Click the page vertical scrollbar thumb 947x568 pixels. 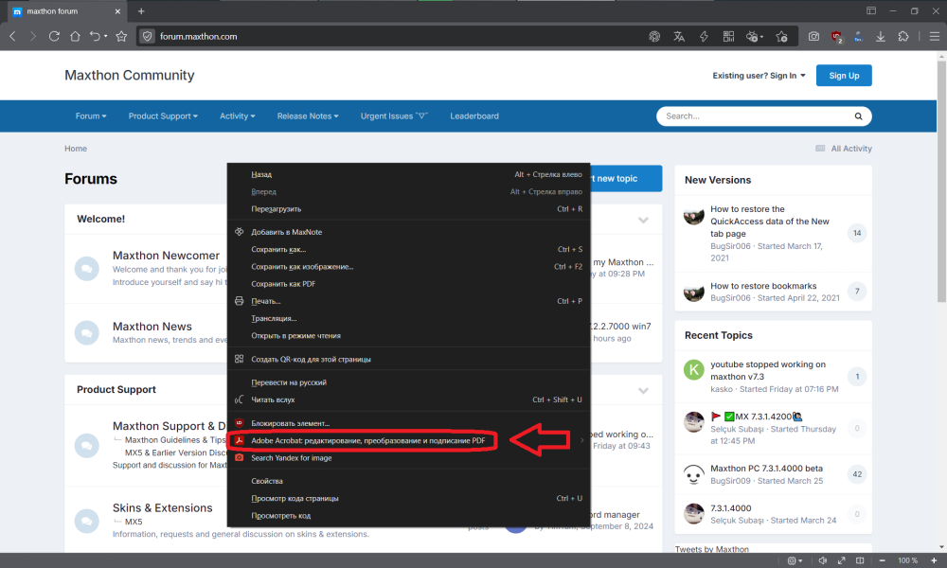click(941, 181)
